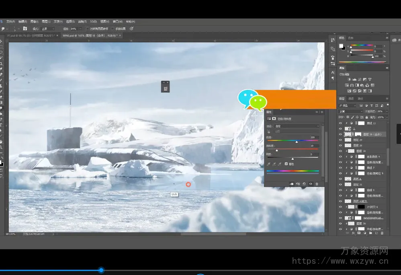
Task: Select the Type tool in the toolbox
Action: click(1, 125)
